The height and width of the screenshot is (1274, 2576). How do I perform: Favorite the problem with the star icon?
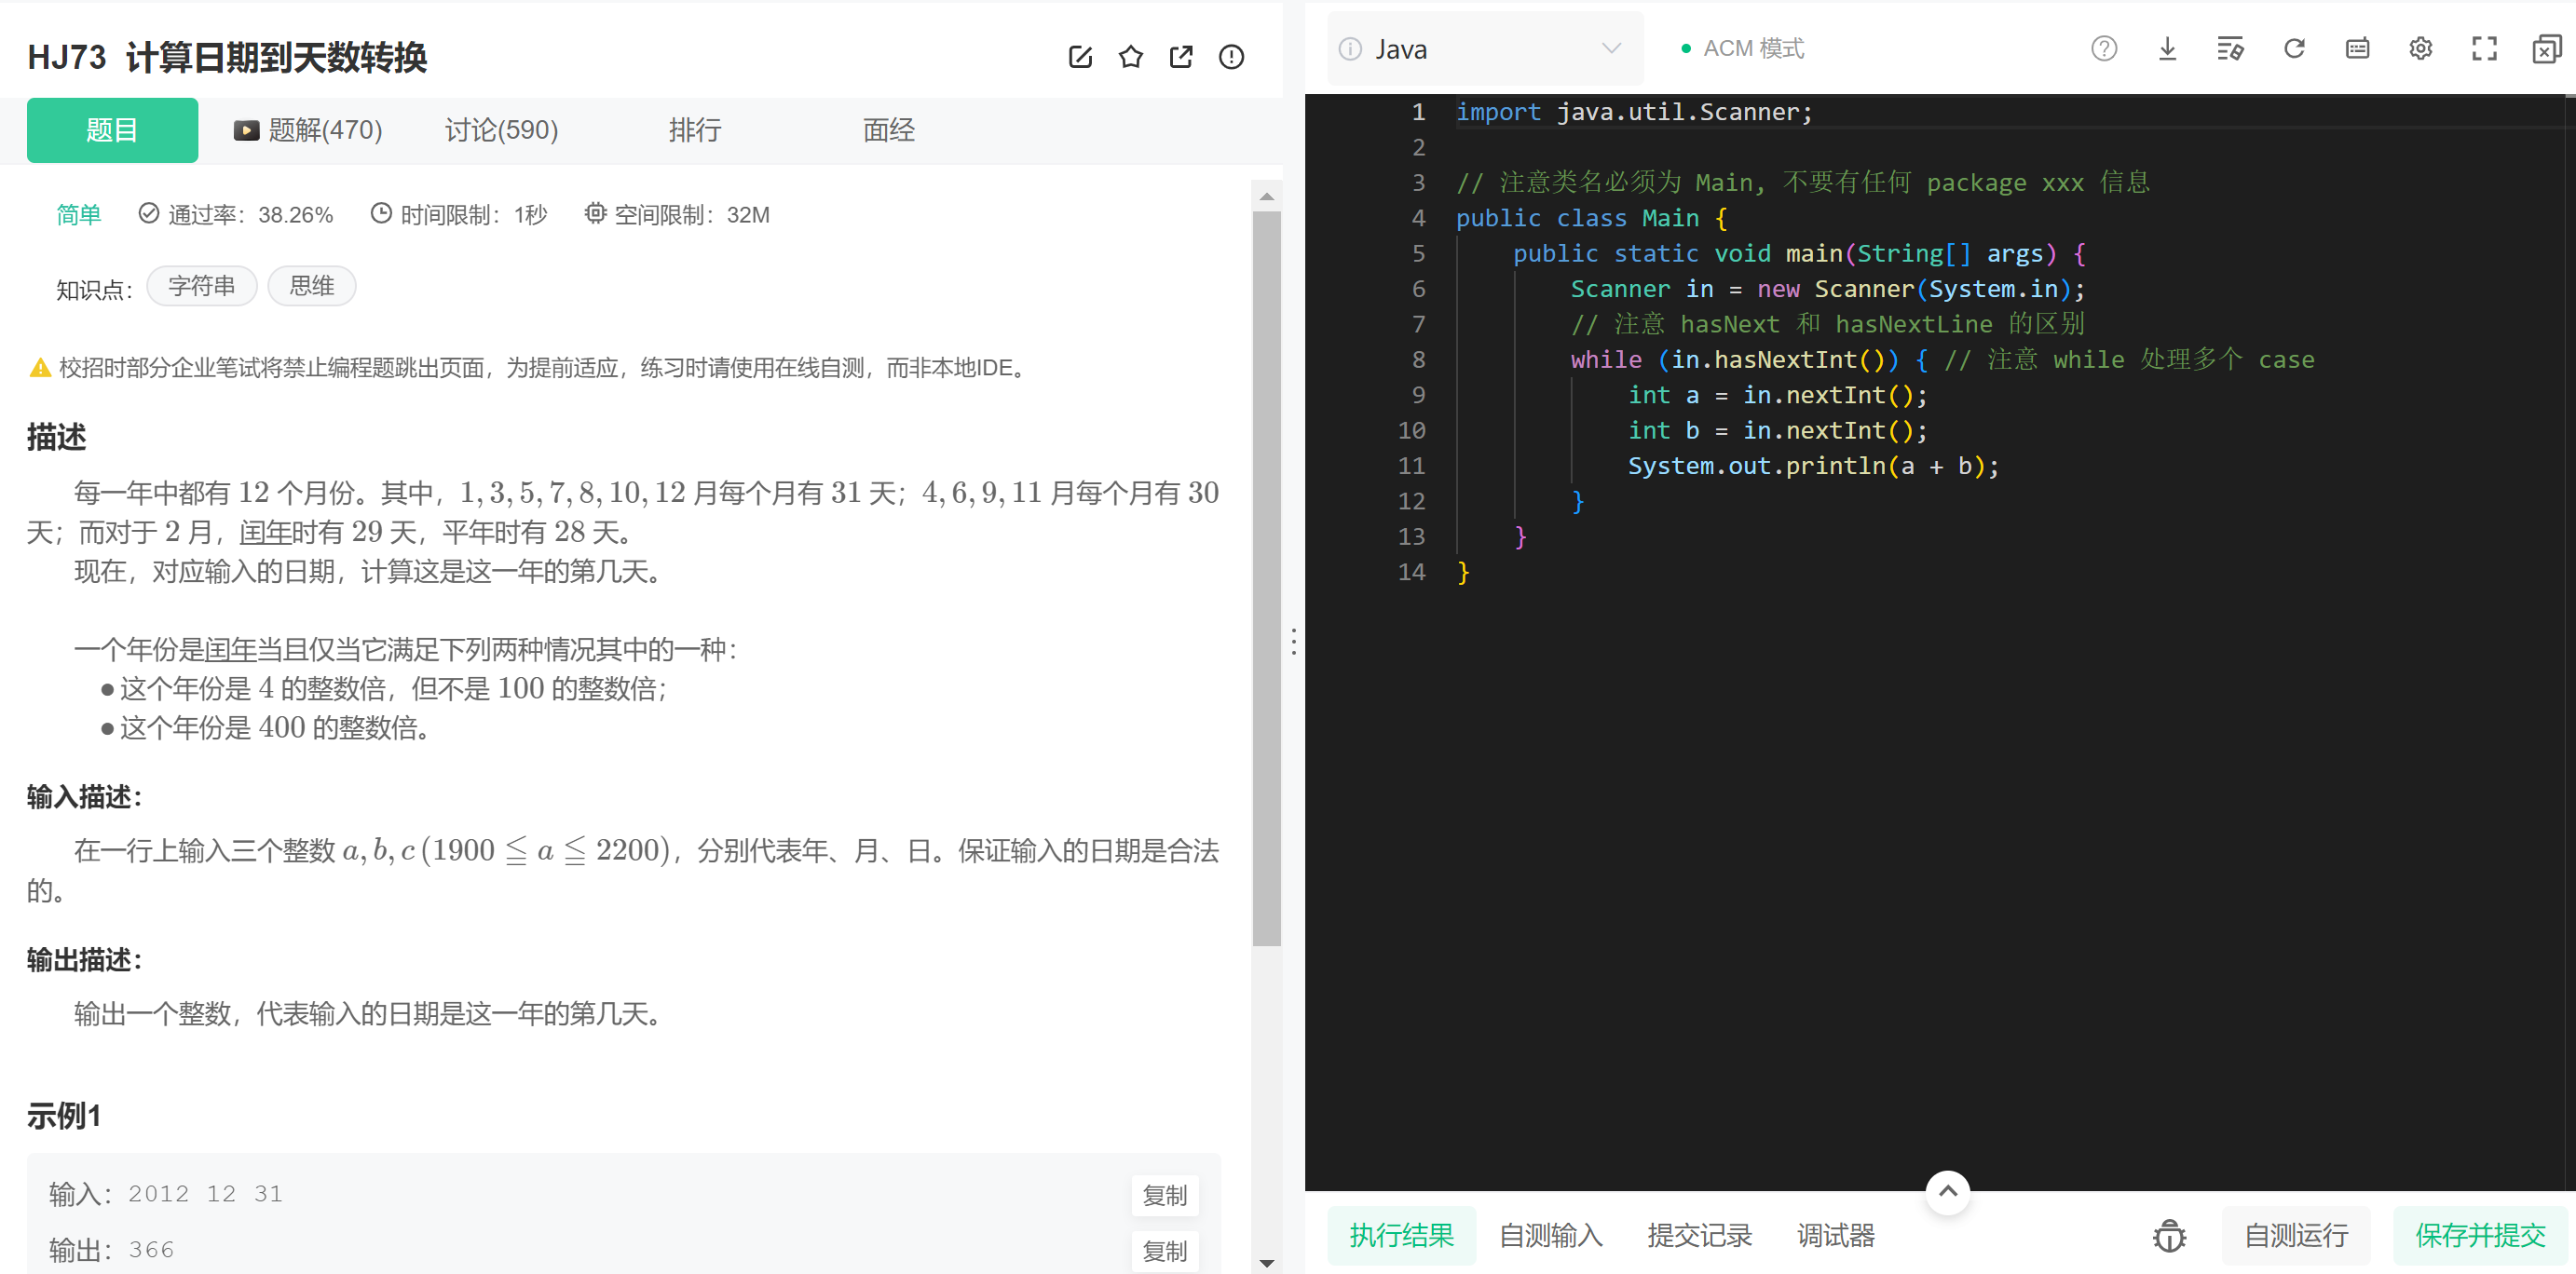click(1131, 57)
